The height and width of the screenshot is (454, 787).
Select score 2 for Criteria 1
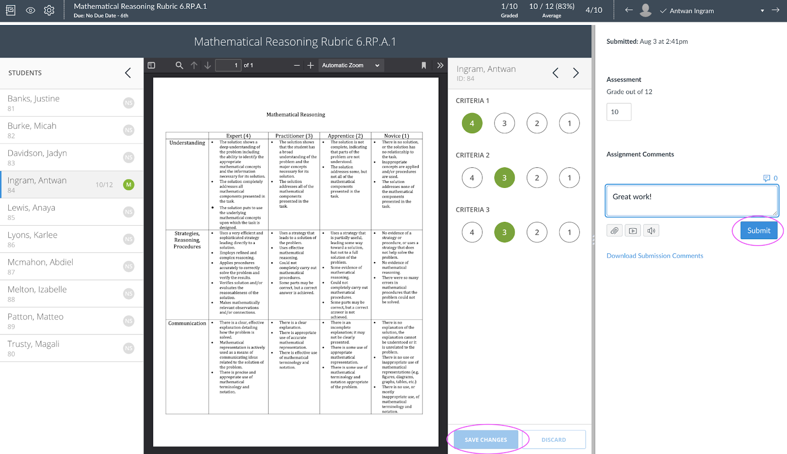click(x=537, y=123)
